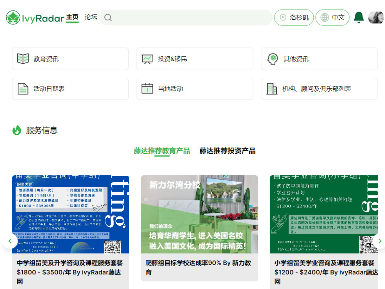Viewport: 385px width, 289px height.
Task: Open the 论坛 forum tab
Action: 91,17
